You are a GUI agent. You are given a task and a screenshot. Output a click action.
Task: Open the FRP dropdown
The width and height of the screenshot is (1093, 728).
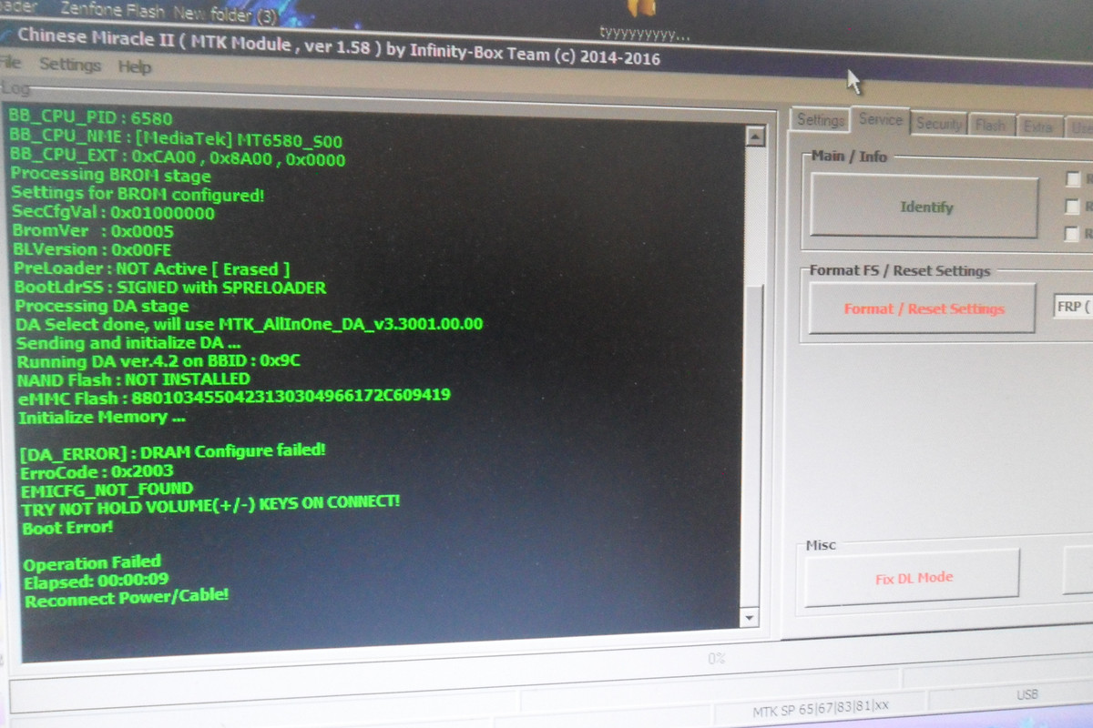click(x=1073, y=308)
